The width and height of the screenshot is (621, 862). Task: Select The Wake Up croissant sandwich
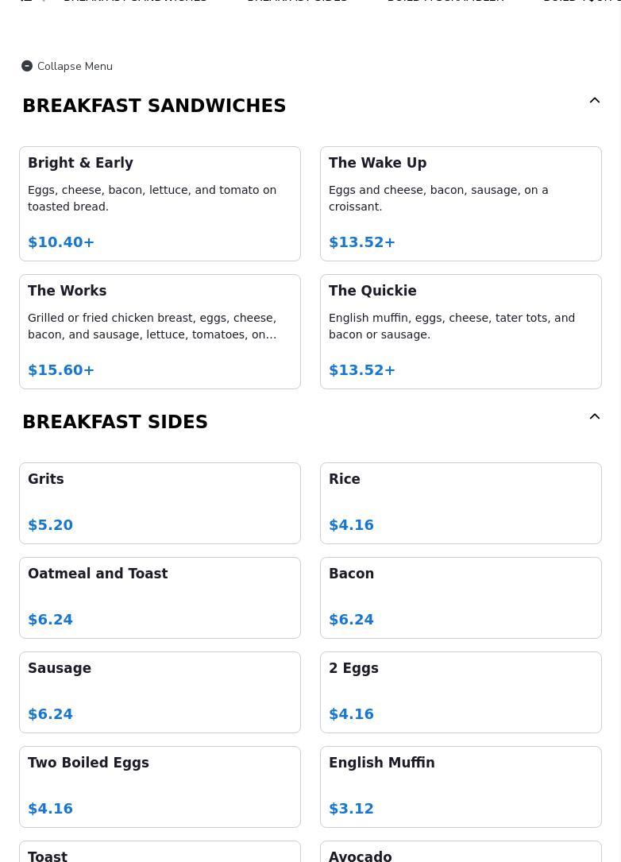[x=461, y=203]
